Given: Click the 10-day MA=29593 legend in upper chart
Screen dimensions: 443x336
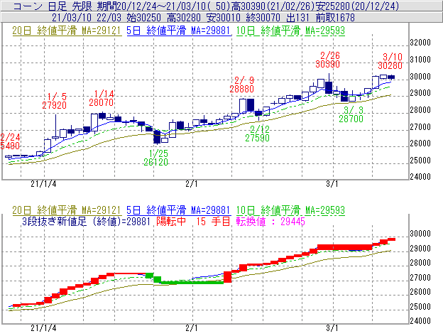Looking at the screenshot, I should [x=290, y=31].
